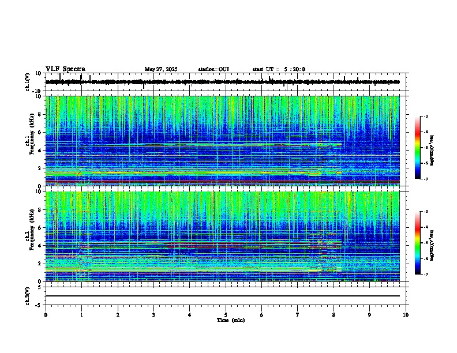Viewport: 457px width, 353px height.
Task: Click the ch.2 spectrogram 6 kHz tick label
Action: [40, 228]
